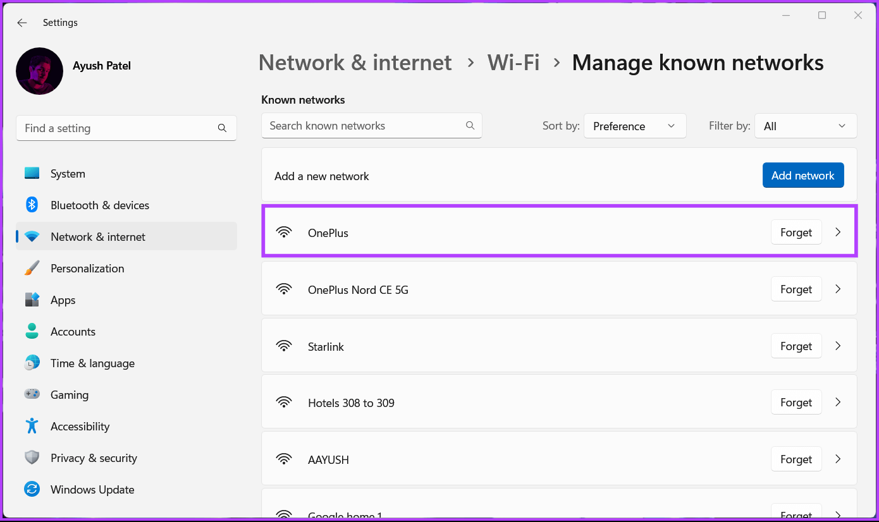Click the Wi-Fi icon beside Starlink

[285, 346]
